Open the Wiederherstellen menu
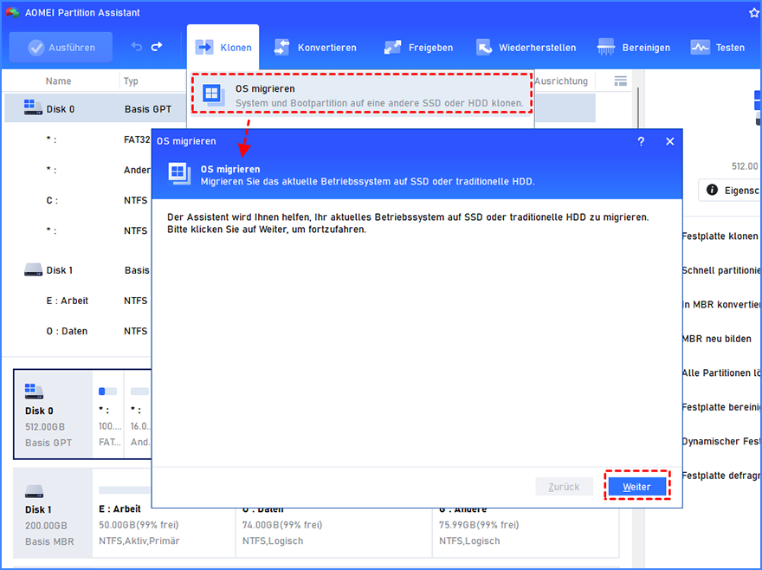The height and width of the screenshot is (570, 762). pos(526,48)
